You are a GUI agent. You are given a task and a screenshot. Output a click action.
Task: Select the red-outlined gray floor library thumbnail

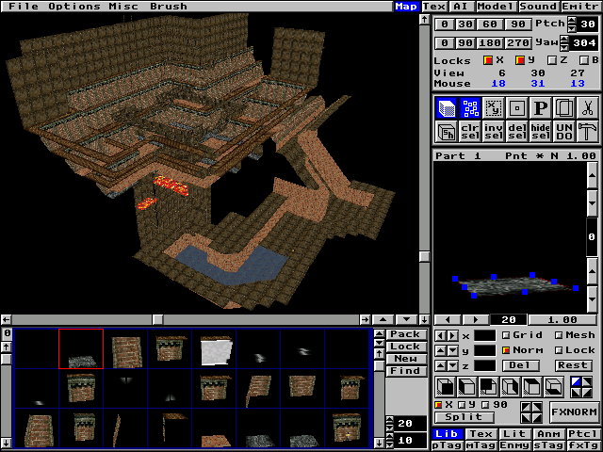click(x=81, y=348)
